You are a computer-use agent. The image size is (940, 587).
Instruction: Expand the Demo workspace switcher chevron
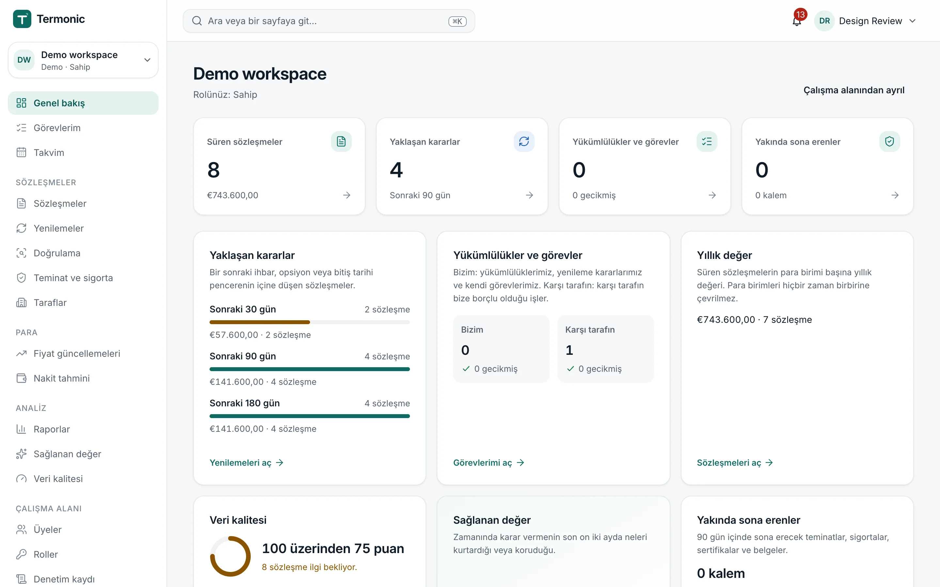coord(147,60)
